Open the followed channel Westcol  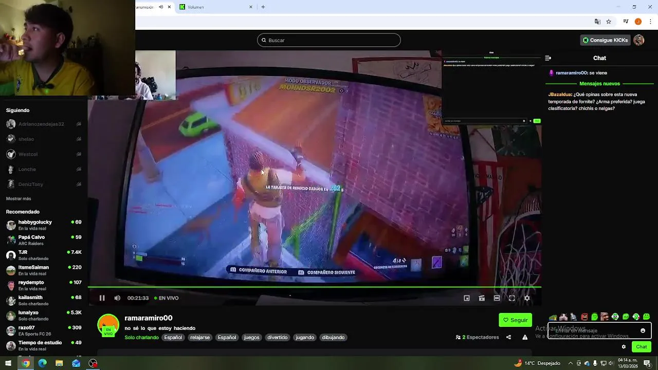pyautogui.click(x=44, y=154)
